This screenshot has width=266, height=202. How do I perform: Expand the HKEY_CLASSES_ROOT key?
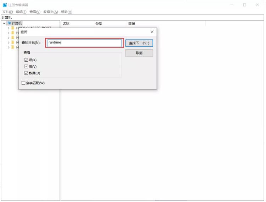point(9,28)
